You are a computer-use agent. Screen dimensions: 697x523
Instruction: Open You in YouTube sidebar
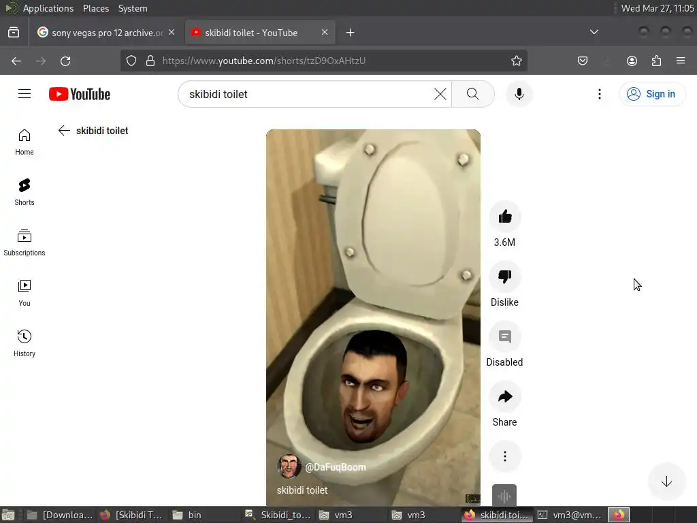(x=25, y=294)
